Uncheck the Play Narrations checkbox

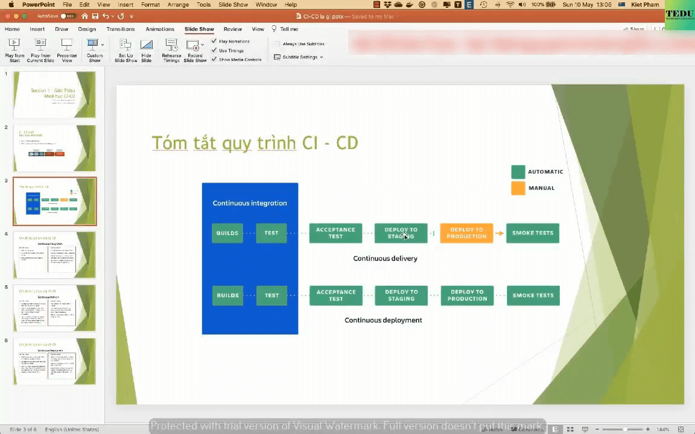pos(214,42)
